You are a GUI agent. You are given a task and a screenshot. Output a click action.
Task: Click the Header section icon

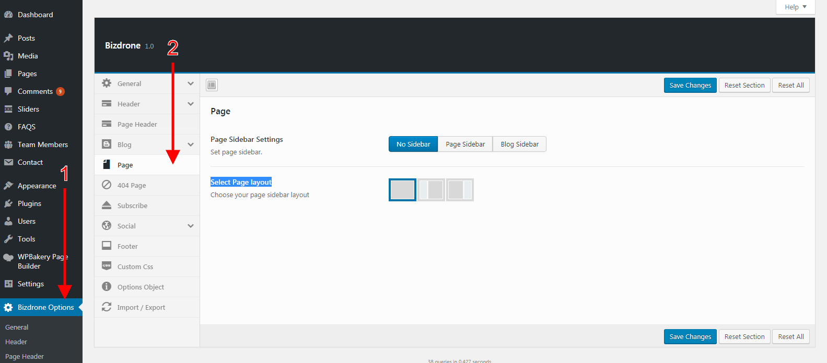[x=107, y=104]
